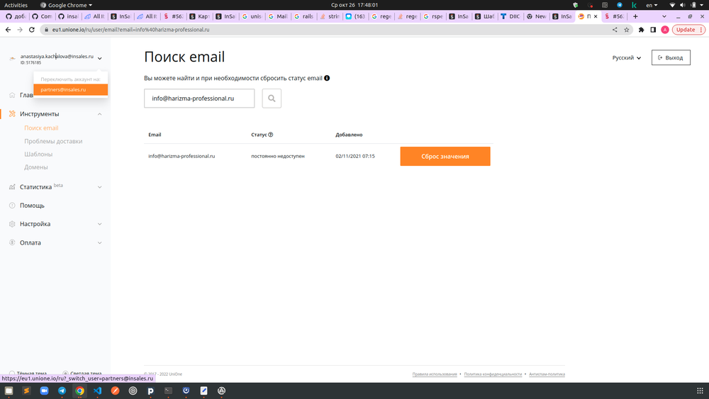Select the Тёмная тема radio button
The image size is (709, 399).
[x=12, y=373]
